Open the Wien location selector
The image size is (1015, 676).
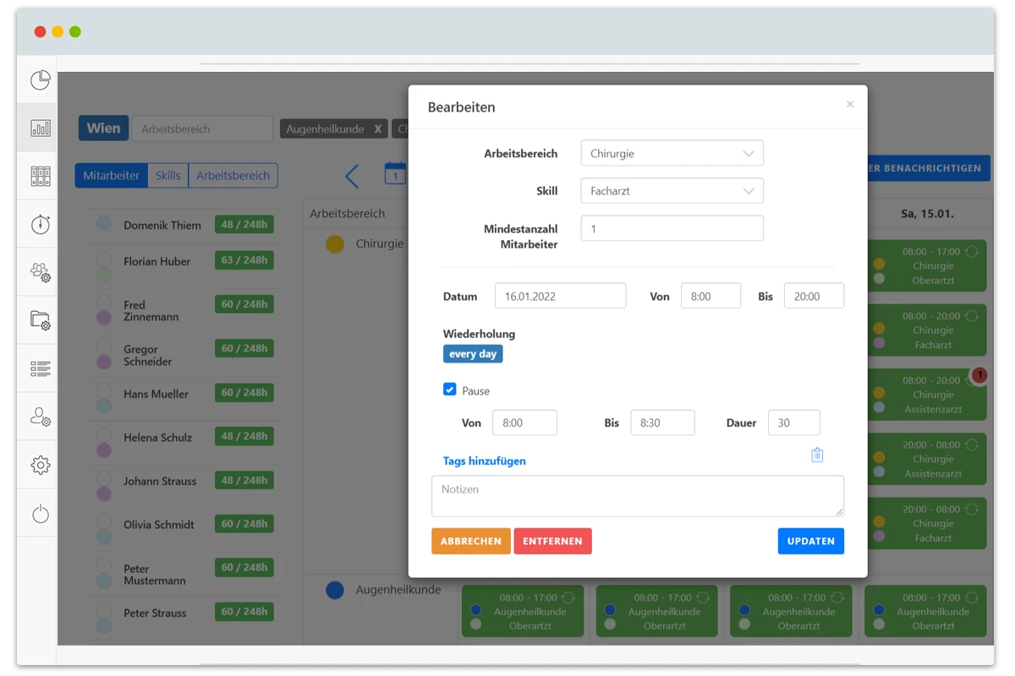pyautogui.click(x=103, y=128)
